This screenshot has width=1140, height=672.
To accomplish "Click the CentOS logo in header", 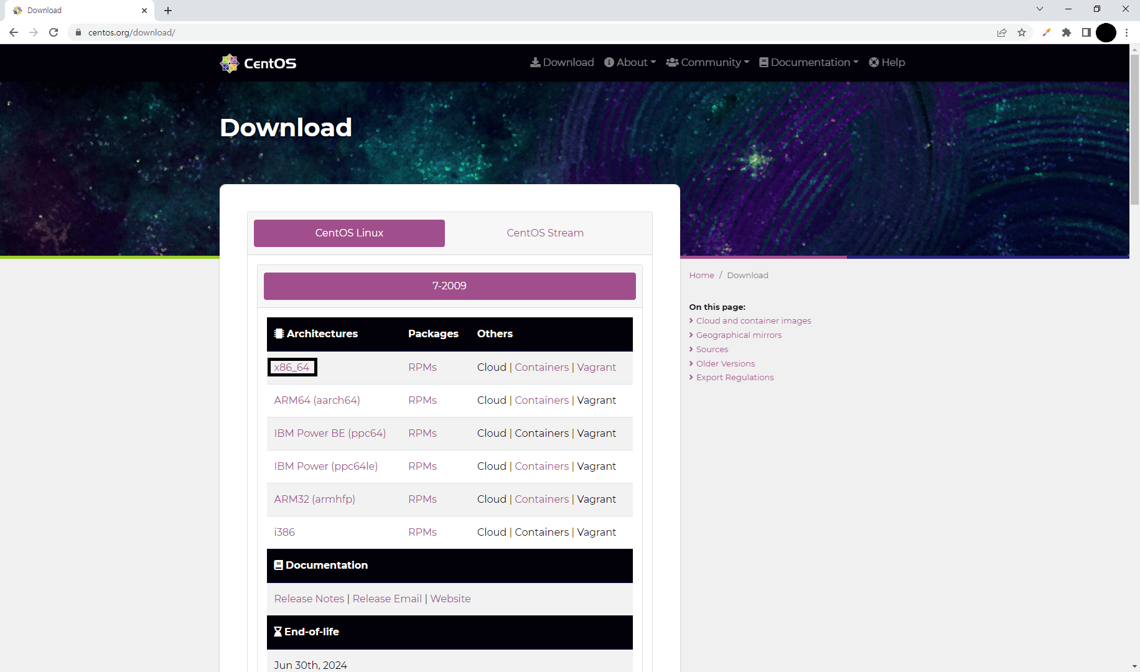I will pos(258,63).
